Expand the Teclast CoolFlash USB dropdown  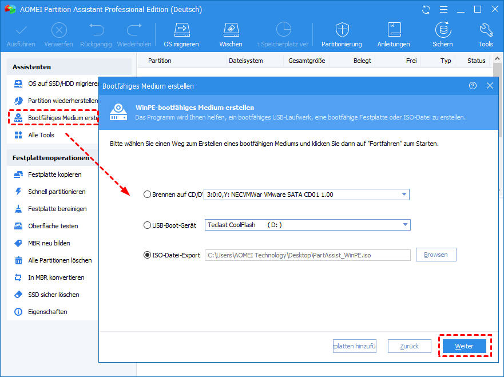tap(405, 225)
